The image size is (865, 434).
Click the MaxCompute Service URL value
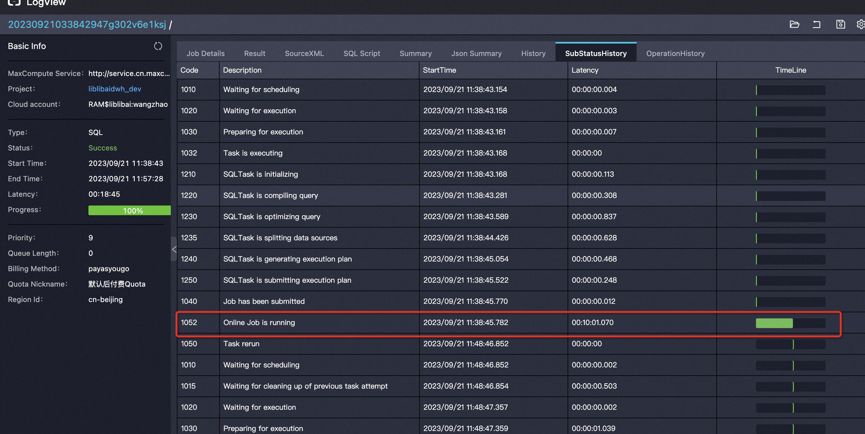pos(129,73)
